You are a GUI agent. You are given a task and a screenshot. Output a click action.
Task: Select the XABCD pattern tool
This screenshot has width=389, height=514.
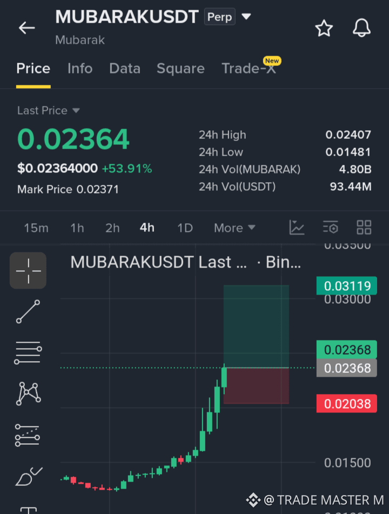pyautogui.click(x=28, y=393)
